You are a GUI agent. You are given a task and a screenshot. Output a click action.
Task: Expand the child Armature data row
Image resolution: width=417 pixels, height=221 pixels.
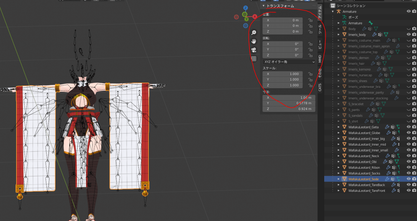point(338,23)
